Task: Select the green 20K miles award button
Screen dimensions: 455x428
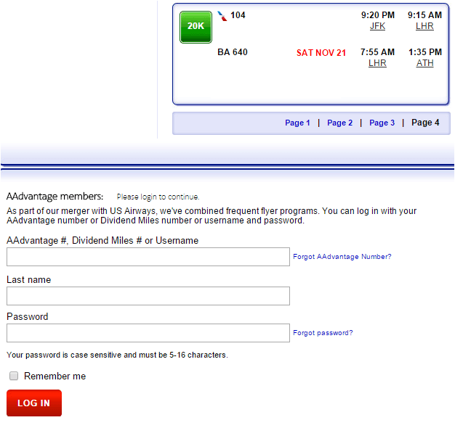Action: (196, 27)
